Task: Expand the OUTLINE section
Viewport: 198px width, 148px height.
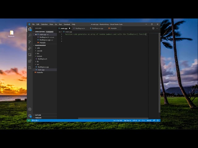Action: pyautogui.click(x=38, y=115)
